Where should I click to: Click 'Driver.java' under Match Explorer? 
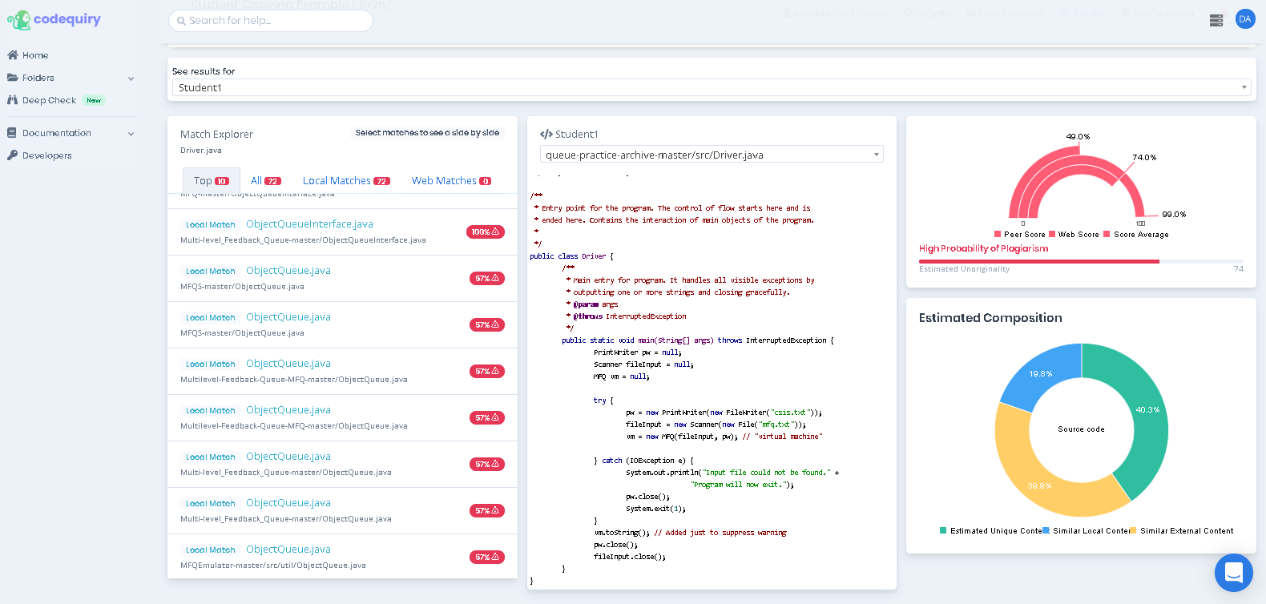click(201, 151)
